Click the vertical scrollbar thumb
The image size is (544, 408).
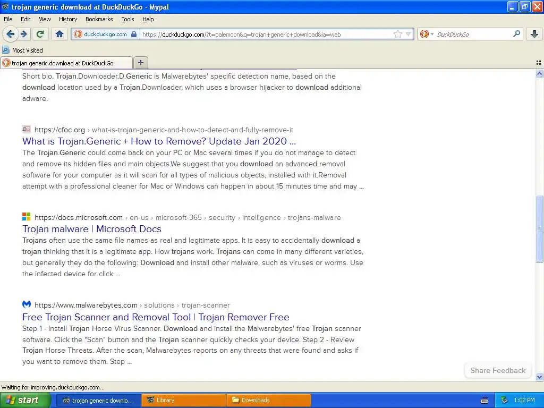coord(539,229)
